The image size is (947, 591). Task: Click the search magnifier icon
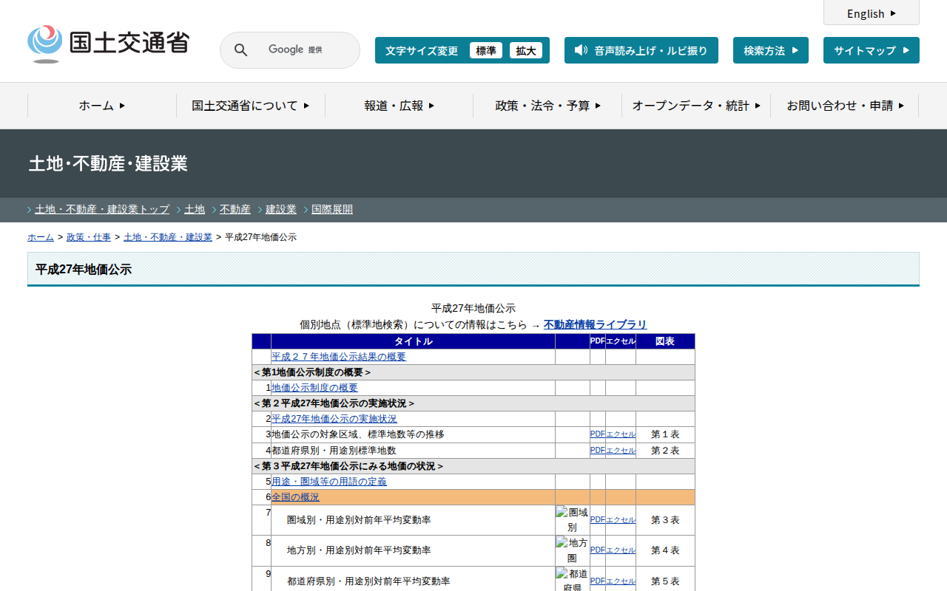point(241,50)
